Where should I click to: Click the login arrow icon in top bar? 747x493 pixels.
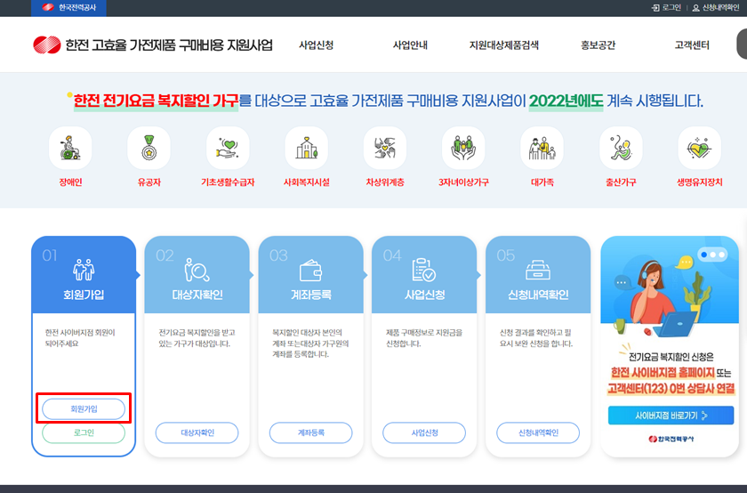click(655, 8)
